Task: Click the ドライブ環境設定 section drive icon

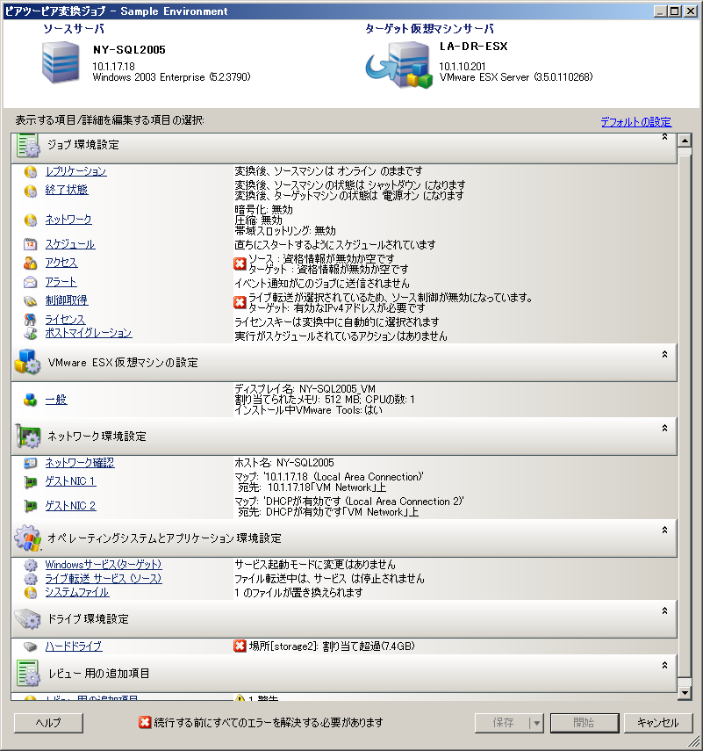Action: (x=28, y=619)
